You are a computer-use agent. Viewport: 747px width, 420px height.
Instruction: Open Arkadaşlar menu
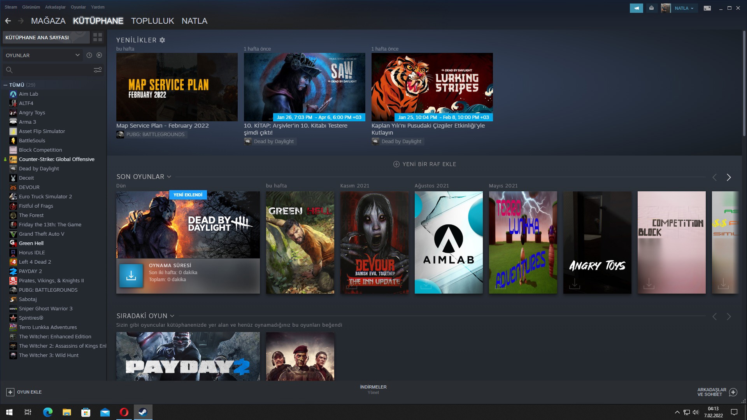(x=55, y=7)
